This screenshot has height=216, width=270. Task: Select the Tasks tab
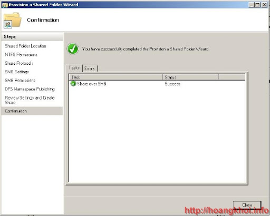click(74, 68)
